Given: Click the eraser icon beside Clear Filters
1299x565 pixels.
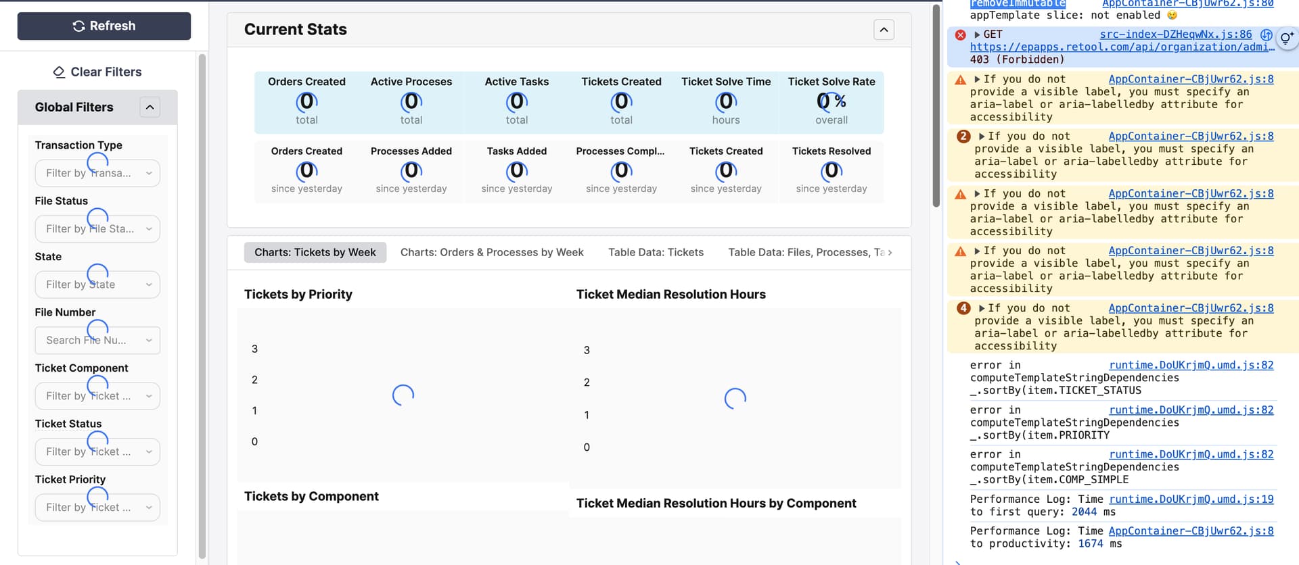Looking at the screenshot, I should 59,72.
